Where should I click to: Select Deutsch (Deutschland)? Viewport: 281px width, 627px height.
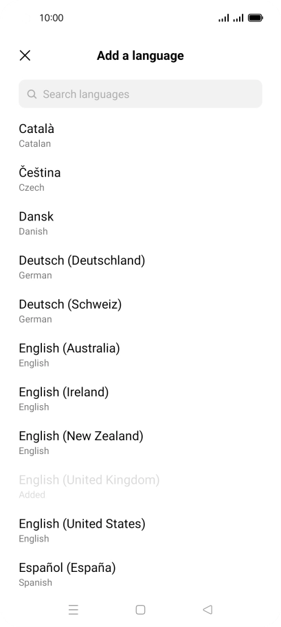(x=140, y=267)
